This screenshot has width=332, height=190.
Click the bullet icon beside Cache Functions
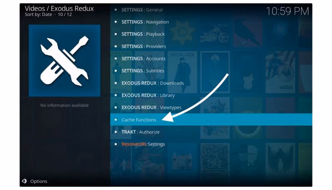[116, 120]
